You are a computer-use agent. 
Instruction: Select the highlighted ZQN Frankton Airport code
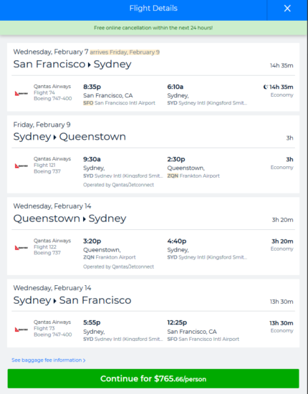[173, 176]
